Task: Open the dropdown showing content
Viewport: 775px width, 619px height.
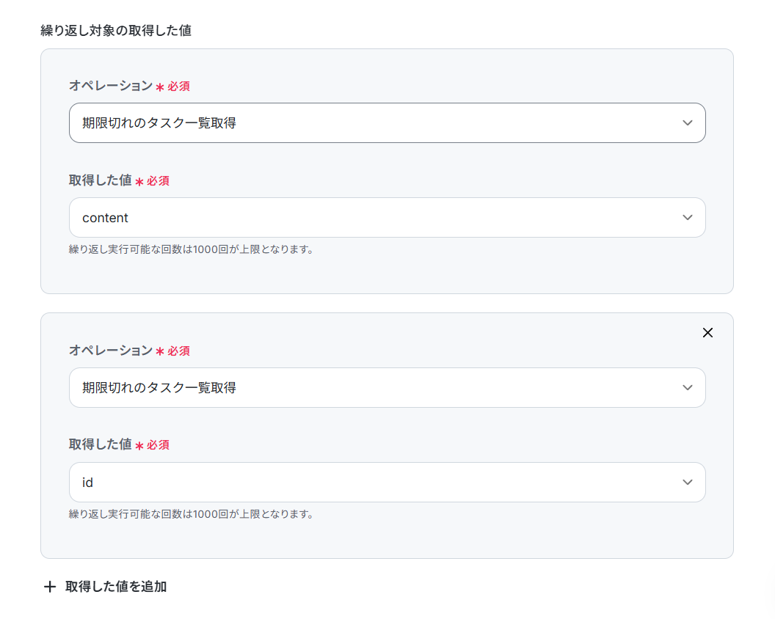Action: click(x=387, y=218)
